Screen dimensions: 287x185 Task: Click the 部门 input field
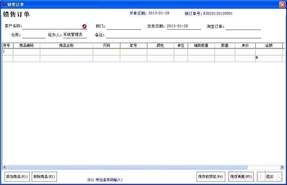pos(124,27)
